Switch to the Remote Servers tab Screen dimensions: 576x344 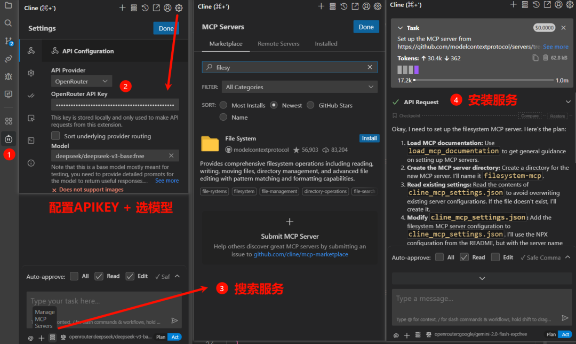coord(278,44)
